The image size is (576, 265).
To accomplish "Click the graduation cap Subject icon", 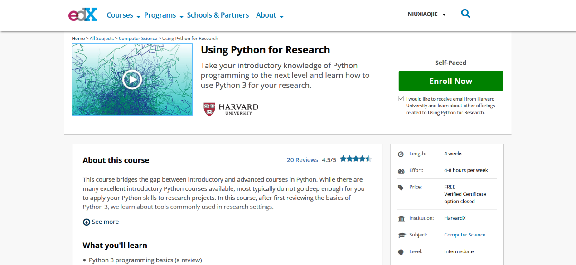I will (401, 235).
